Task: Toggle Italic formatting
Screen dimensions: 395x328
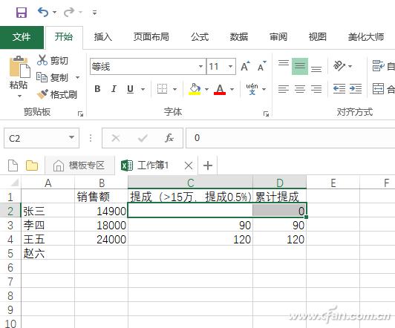Action: point(114,89)
